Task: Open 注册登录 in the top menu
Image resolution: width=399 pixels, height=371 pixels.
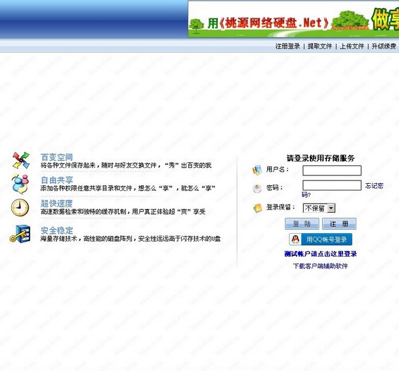Action: click(287, 47)
